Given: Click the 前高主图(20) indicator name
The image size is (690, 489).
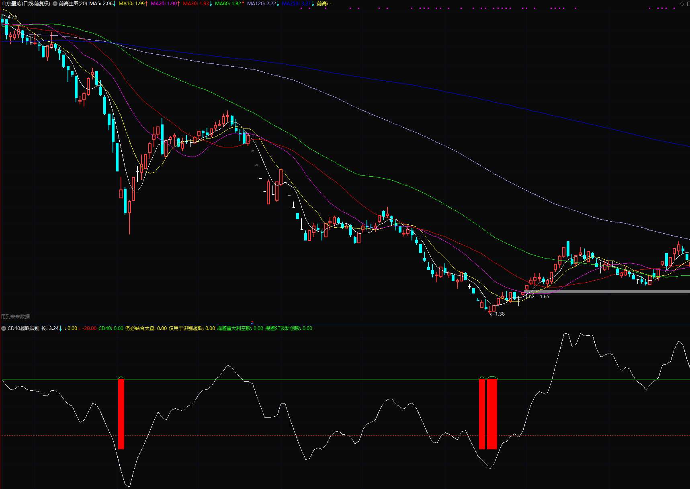Looking at the screenshot, I should pyautogui.click(x=73, y=4).
